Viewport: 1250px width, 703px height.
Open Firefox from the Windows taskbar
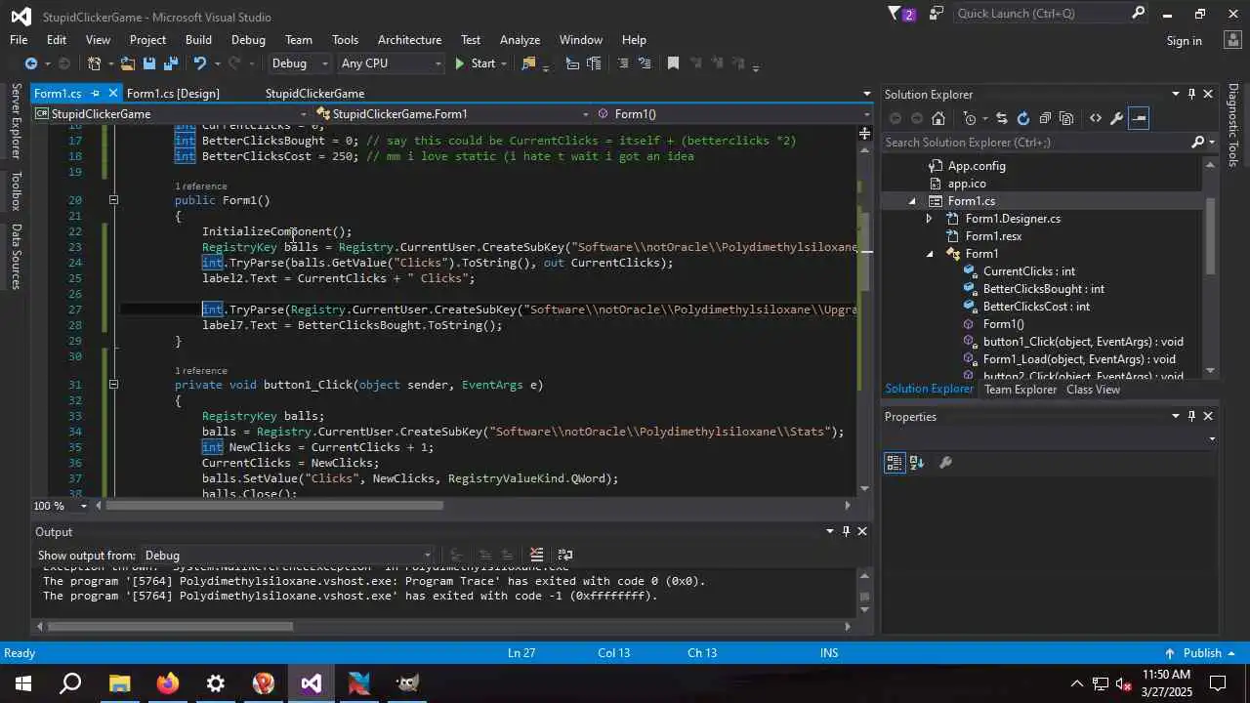click(167, 682)
